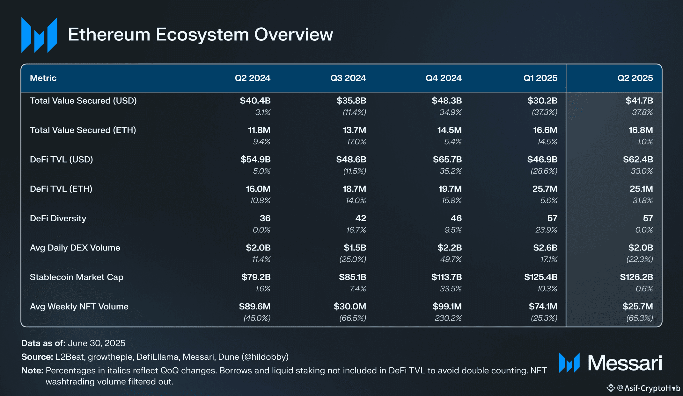Select the Q2 2024 column header
The width and height of the screenshot is (683, 396).
252,78
